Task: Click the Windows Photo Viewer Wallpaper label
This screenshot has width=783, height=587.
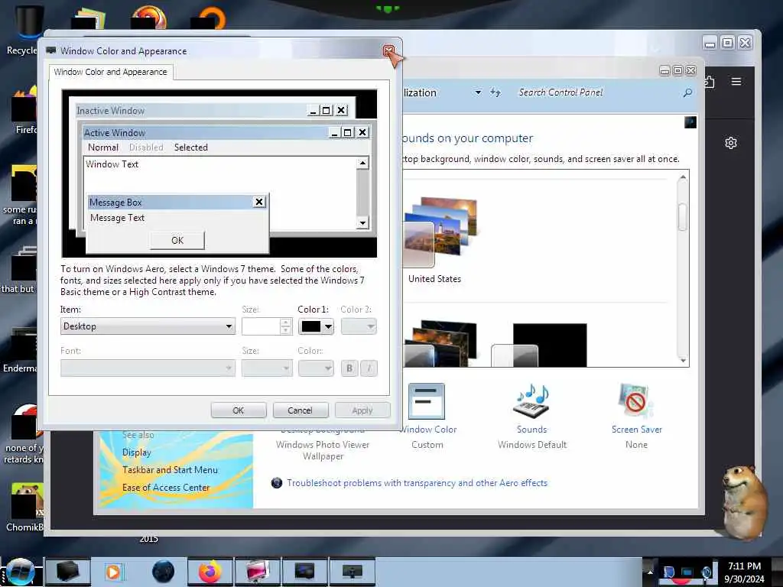Action: point(323,450)
